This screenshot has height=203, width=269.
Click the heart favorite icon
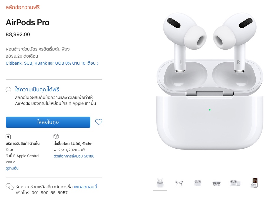pos(99,122)
